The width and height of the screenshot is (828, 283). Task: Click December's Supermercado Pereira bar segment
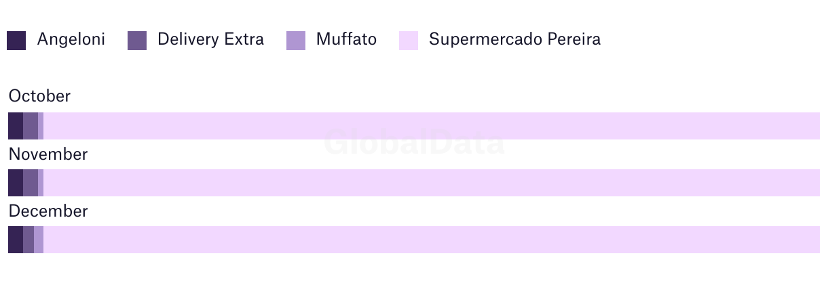pos(432,240)
